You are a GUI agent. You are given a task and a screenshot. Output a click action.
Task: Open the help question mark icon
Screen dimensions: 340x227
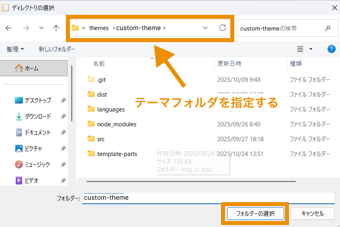pos(332,49)
